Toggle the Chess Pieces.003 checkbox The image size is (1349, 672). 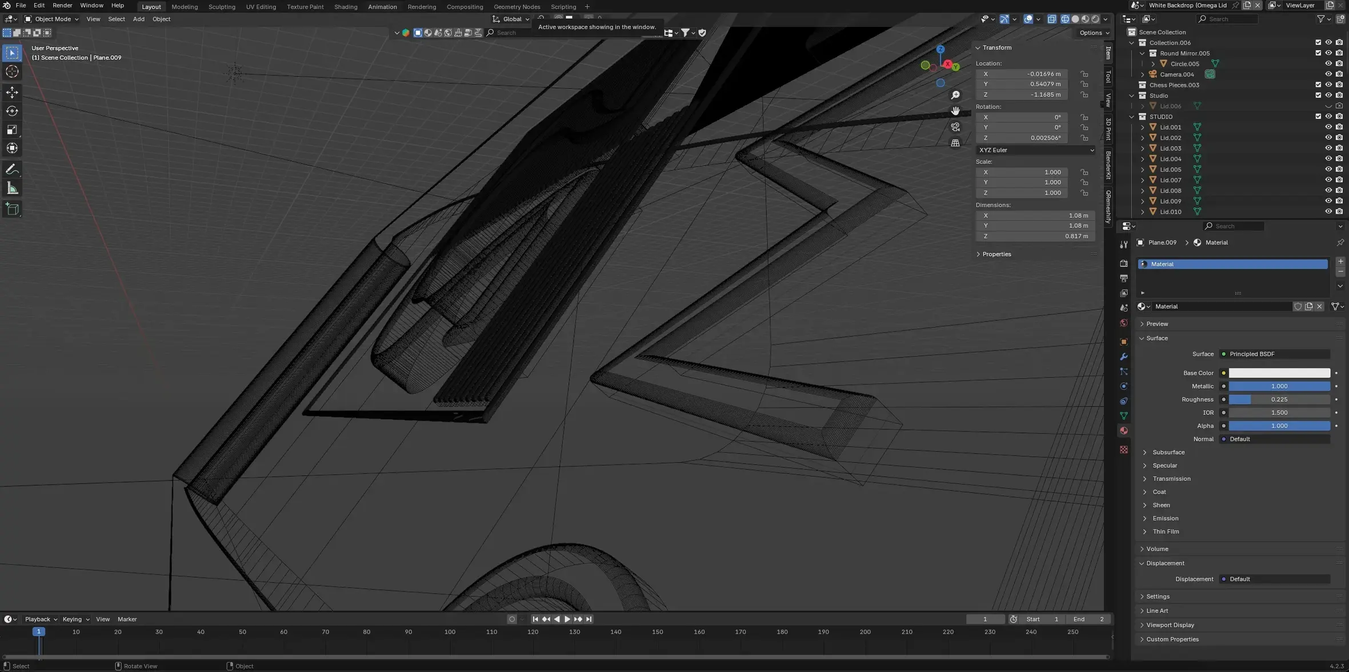tap(1318, 85)
